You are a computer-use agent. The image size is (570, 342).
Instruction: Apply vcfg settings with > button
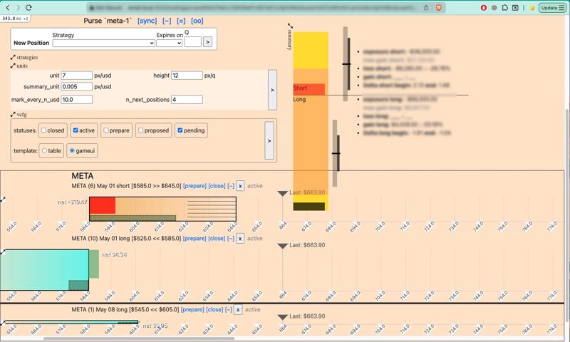[269, 140]
